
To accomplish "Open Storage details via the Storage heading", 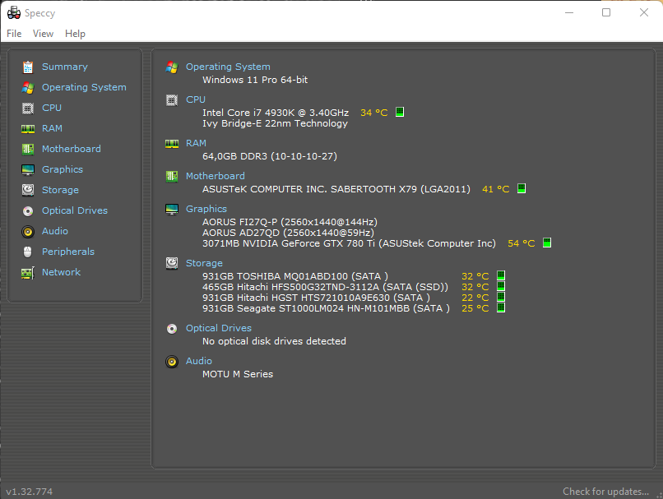I will 203,263.
